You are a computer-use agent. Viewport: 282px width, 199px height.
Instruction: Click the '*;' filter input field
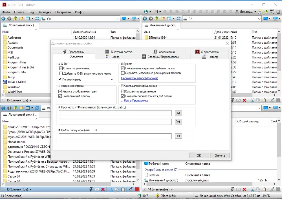point(115,113)
